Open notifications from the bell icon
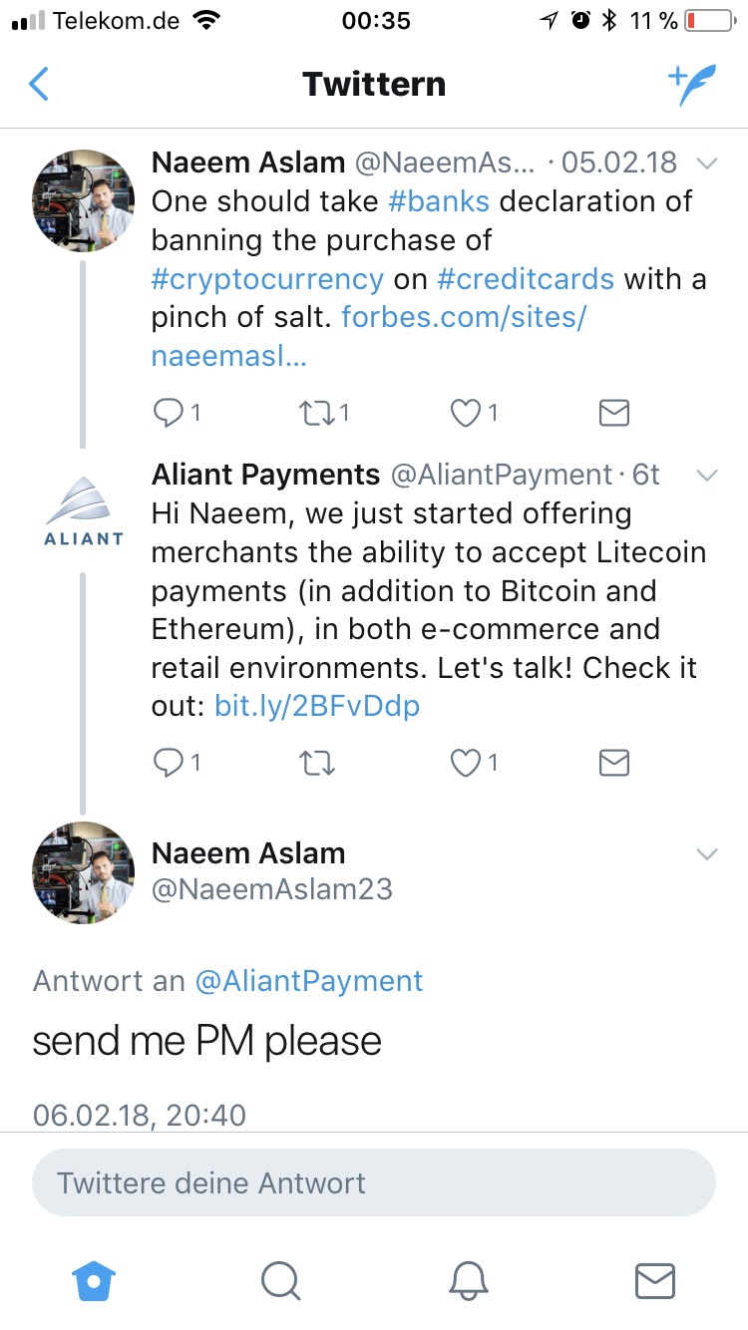 [468, 1283]
